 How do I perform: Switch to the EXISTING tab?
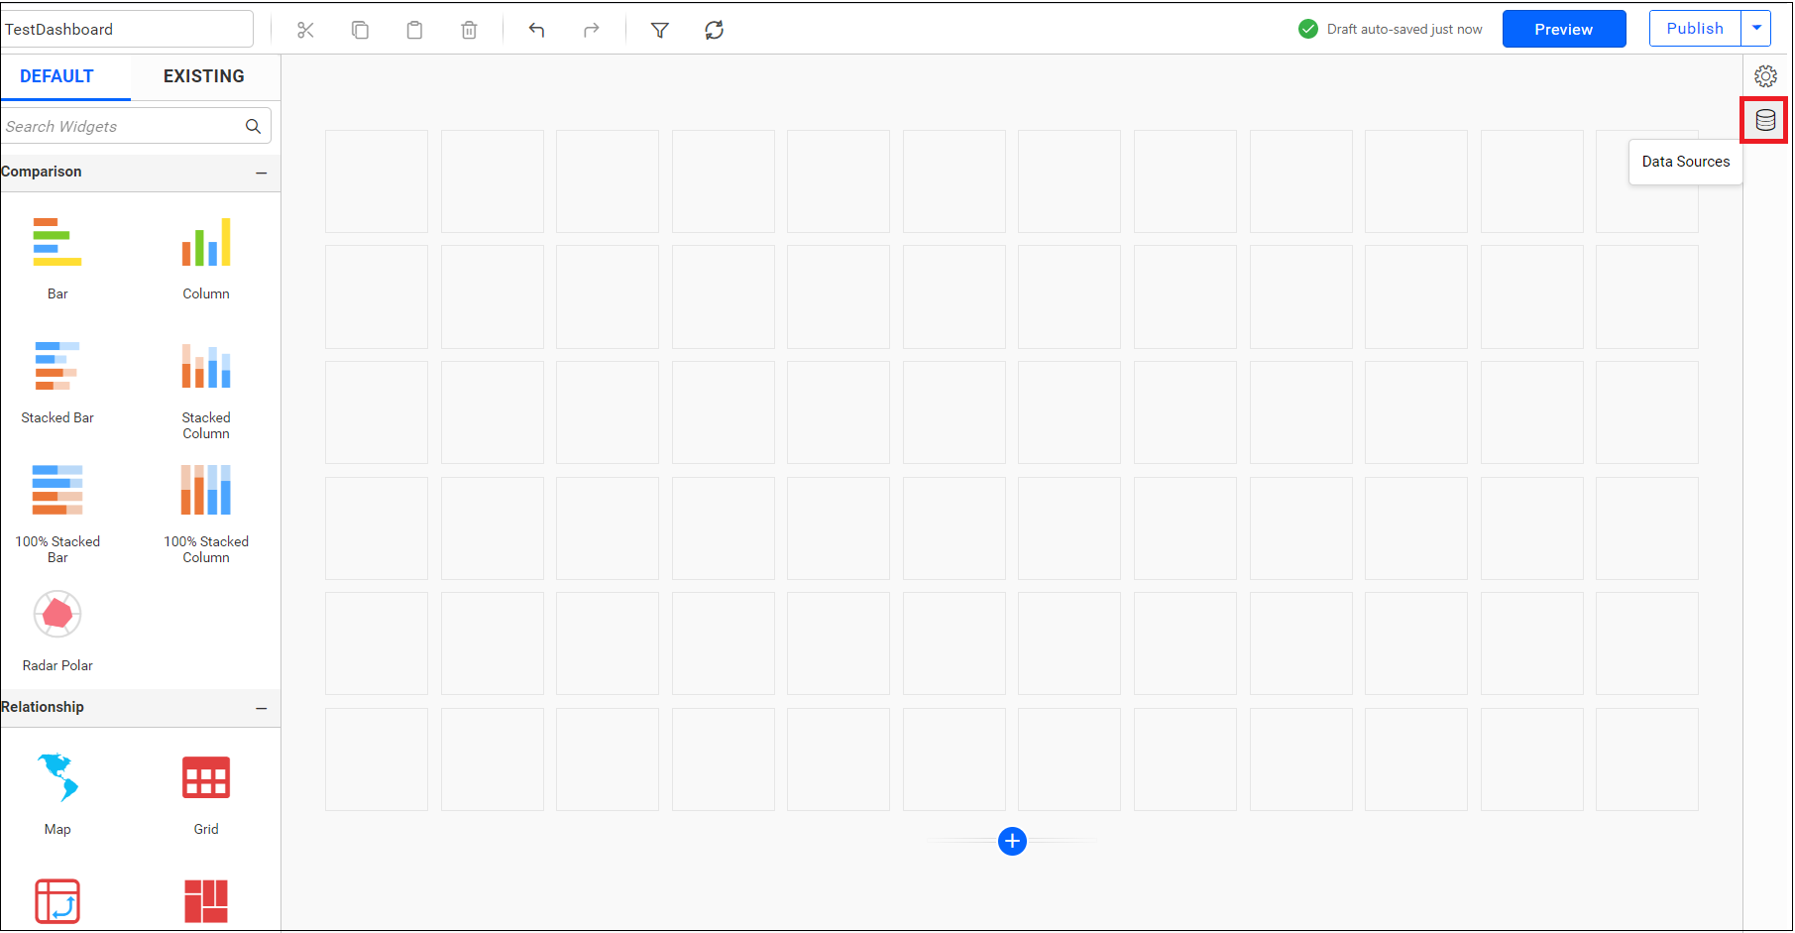point(203,76)
